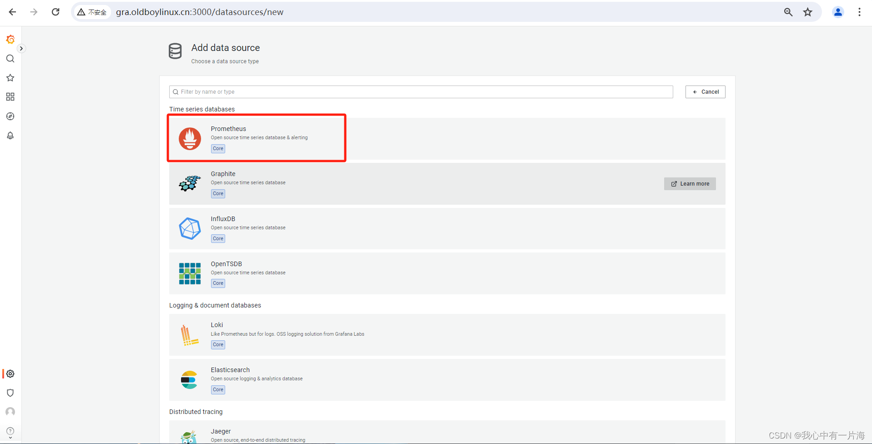The height and width of the screenshot is (444, 872).
Task: Open the search dashboards icon
Action: point(10,59)
